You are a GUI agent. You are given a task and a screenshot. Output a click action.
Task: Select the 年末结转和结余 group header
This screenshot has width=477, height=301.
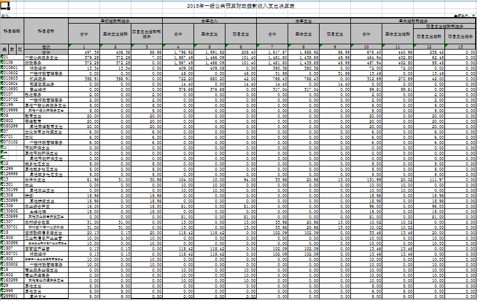click(413, 21)
